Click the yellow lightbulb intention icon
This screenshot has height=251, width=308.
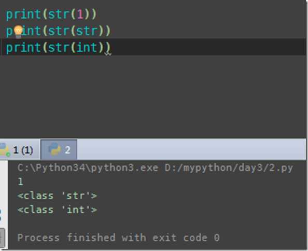coord(18,32)
